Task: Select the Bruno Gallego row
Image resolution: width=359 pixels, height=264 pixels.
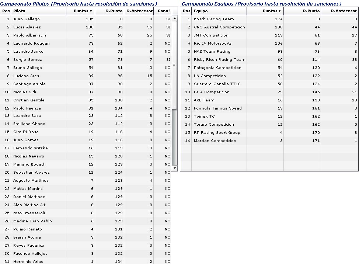Action: coord(86,68)
